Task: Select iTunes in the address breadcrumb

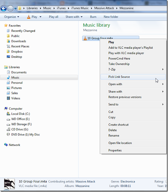Action: coord(61,8)
